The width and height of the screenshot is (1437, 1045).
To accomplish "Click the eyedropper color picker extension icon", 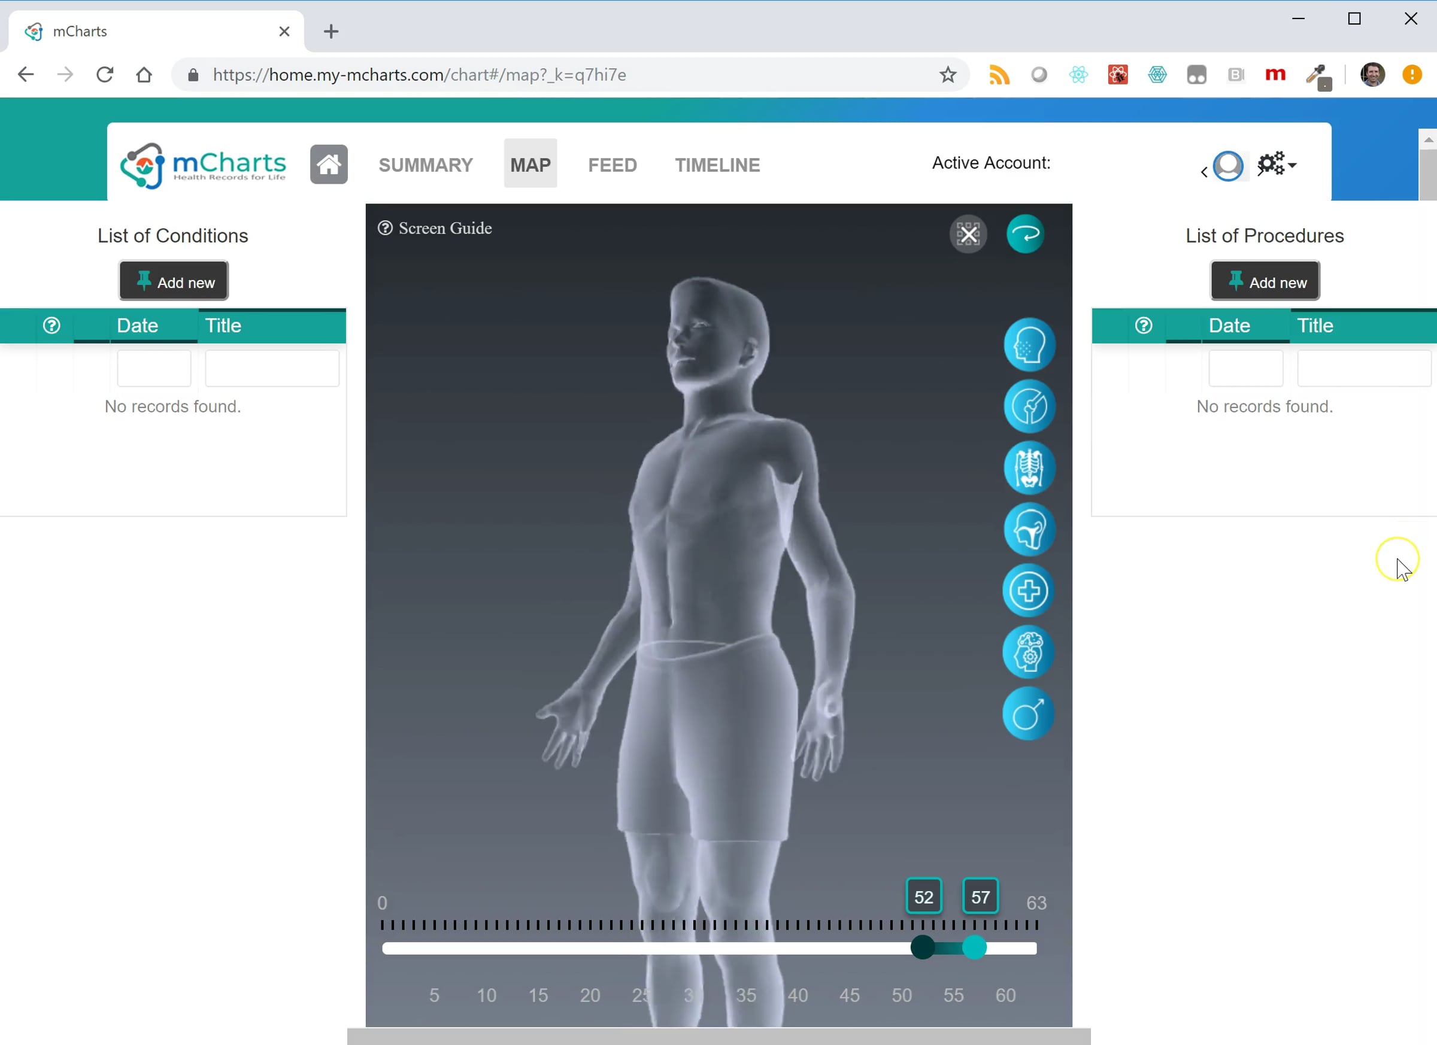I will pos(1318,76).
